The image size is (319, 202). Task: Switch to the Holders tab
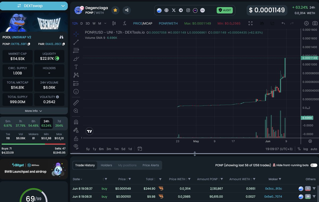click(106, 165)
